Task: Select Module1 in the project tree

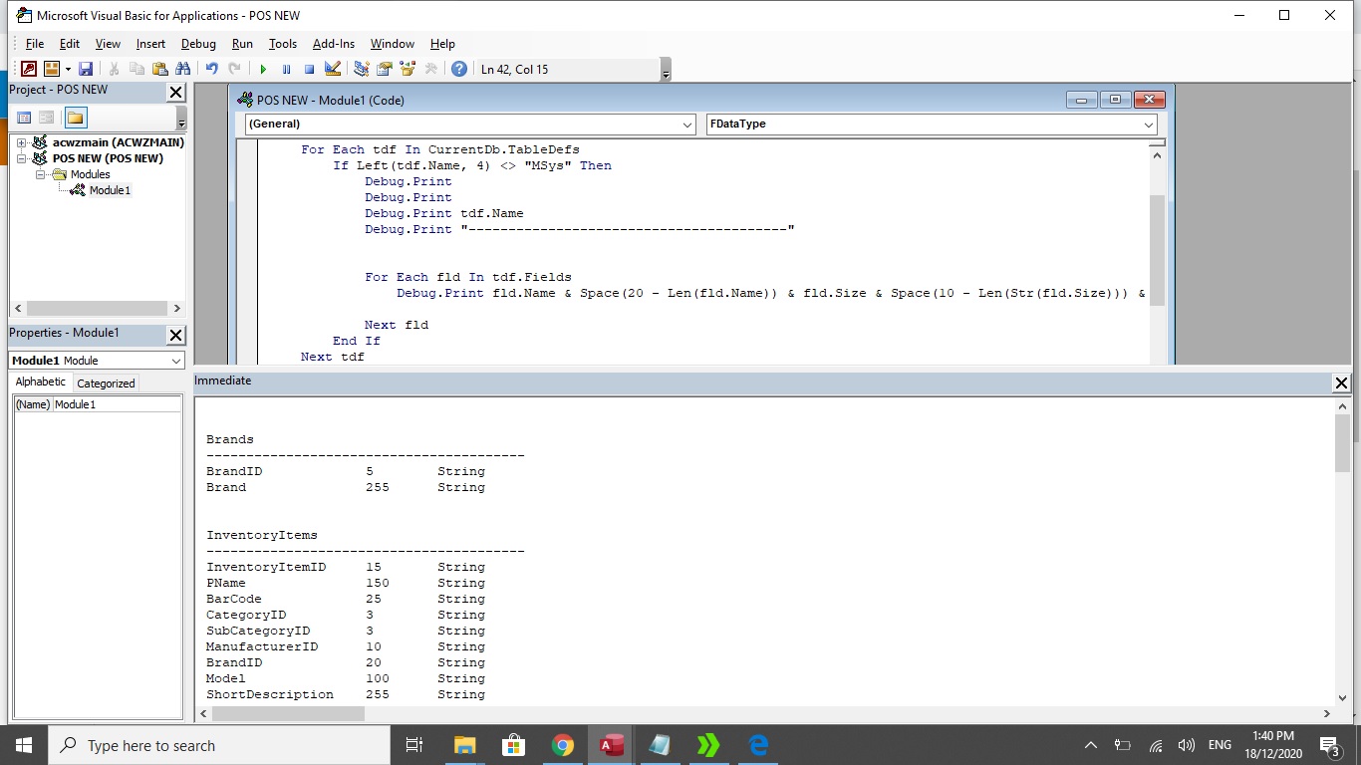Action: pyautogui.click(x=108, y=190)
